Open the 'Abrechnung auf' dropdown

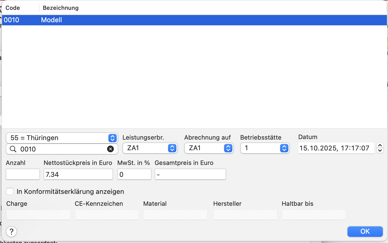(209, 148)
